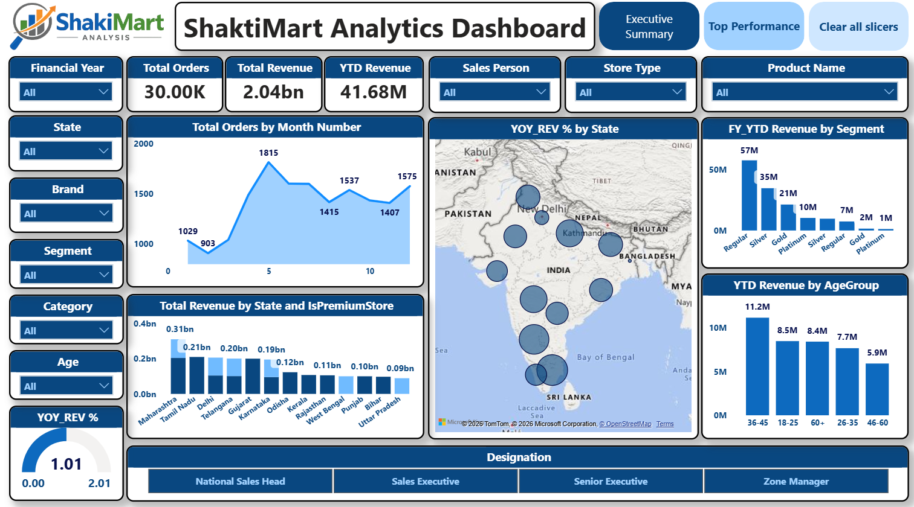Open the Product Name dropdown
914x507 pixels.
click(805, 92)
